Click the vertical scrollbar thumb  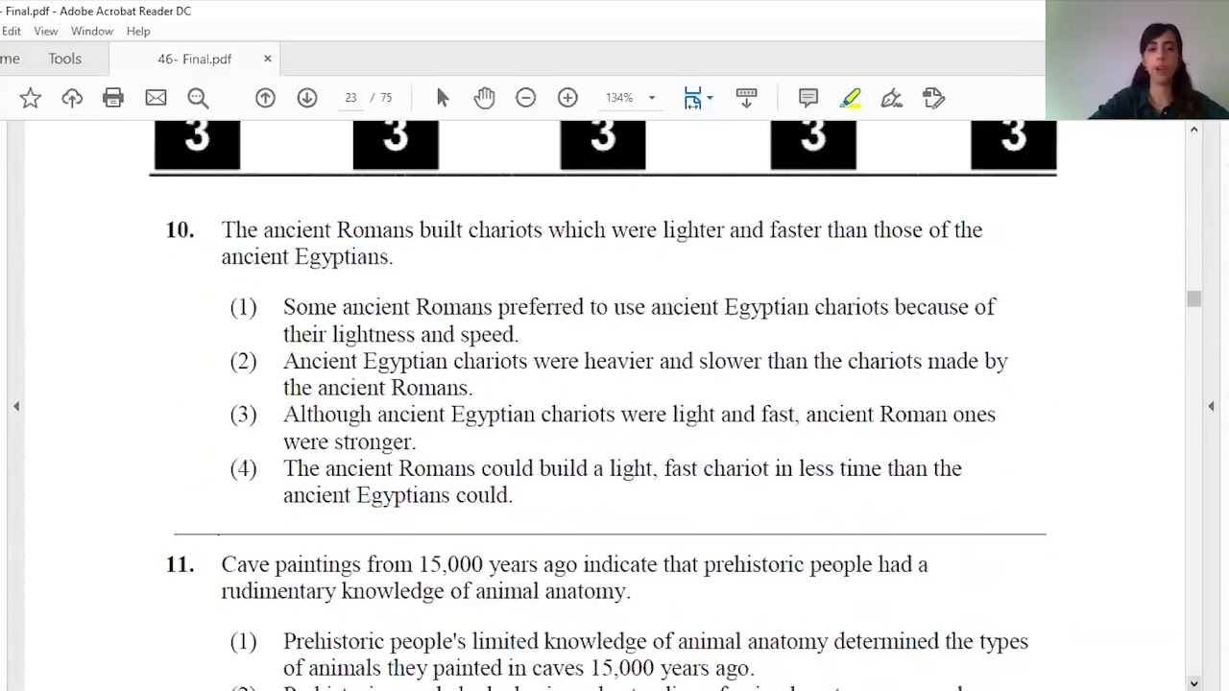pyautogui.click(x=1193, y=299)
